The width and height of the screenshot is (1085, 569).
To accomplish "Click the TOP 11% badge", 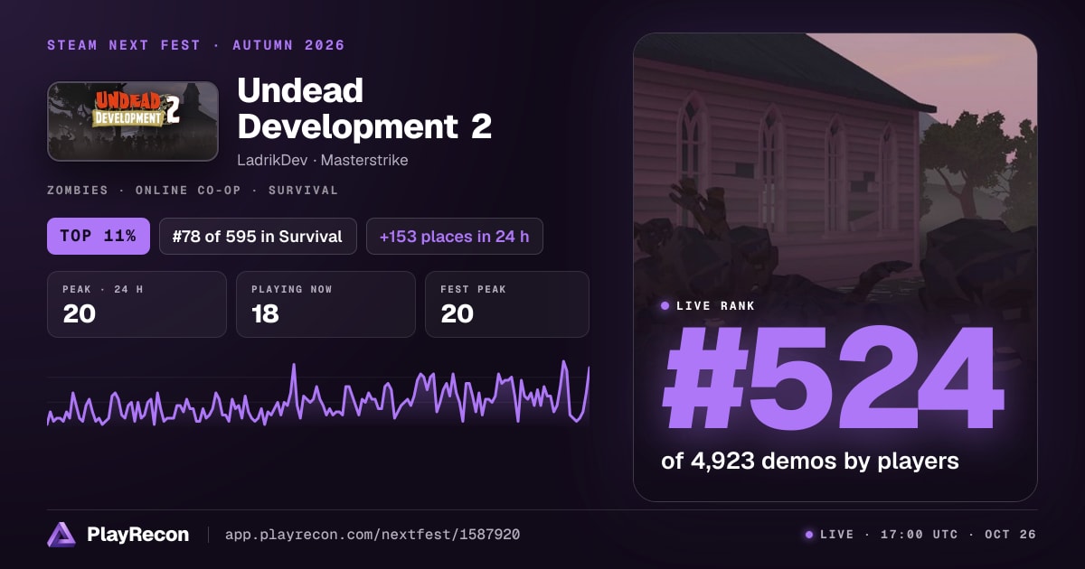I will coord(99,237).
